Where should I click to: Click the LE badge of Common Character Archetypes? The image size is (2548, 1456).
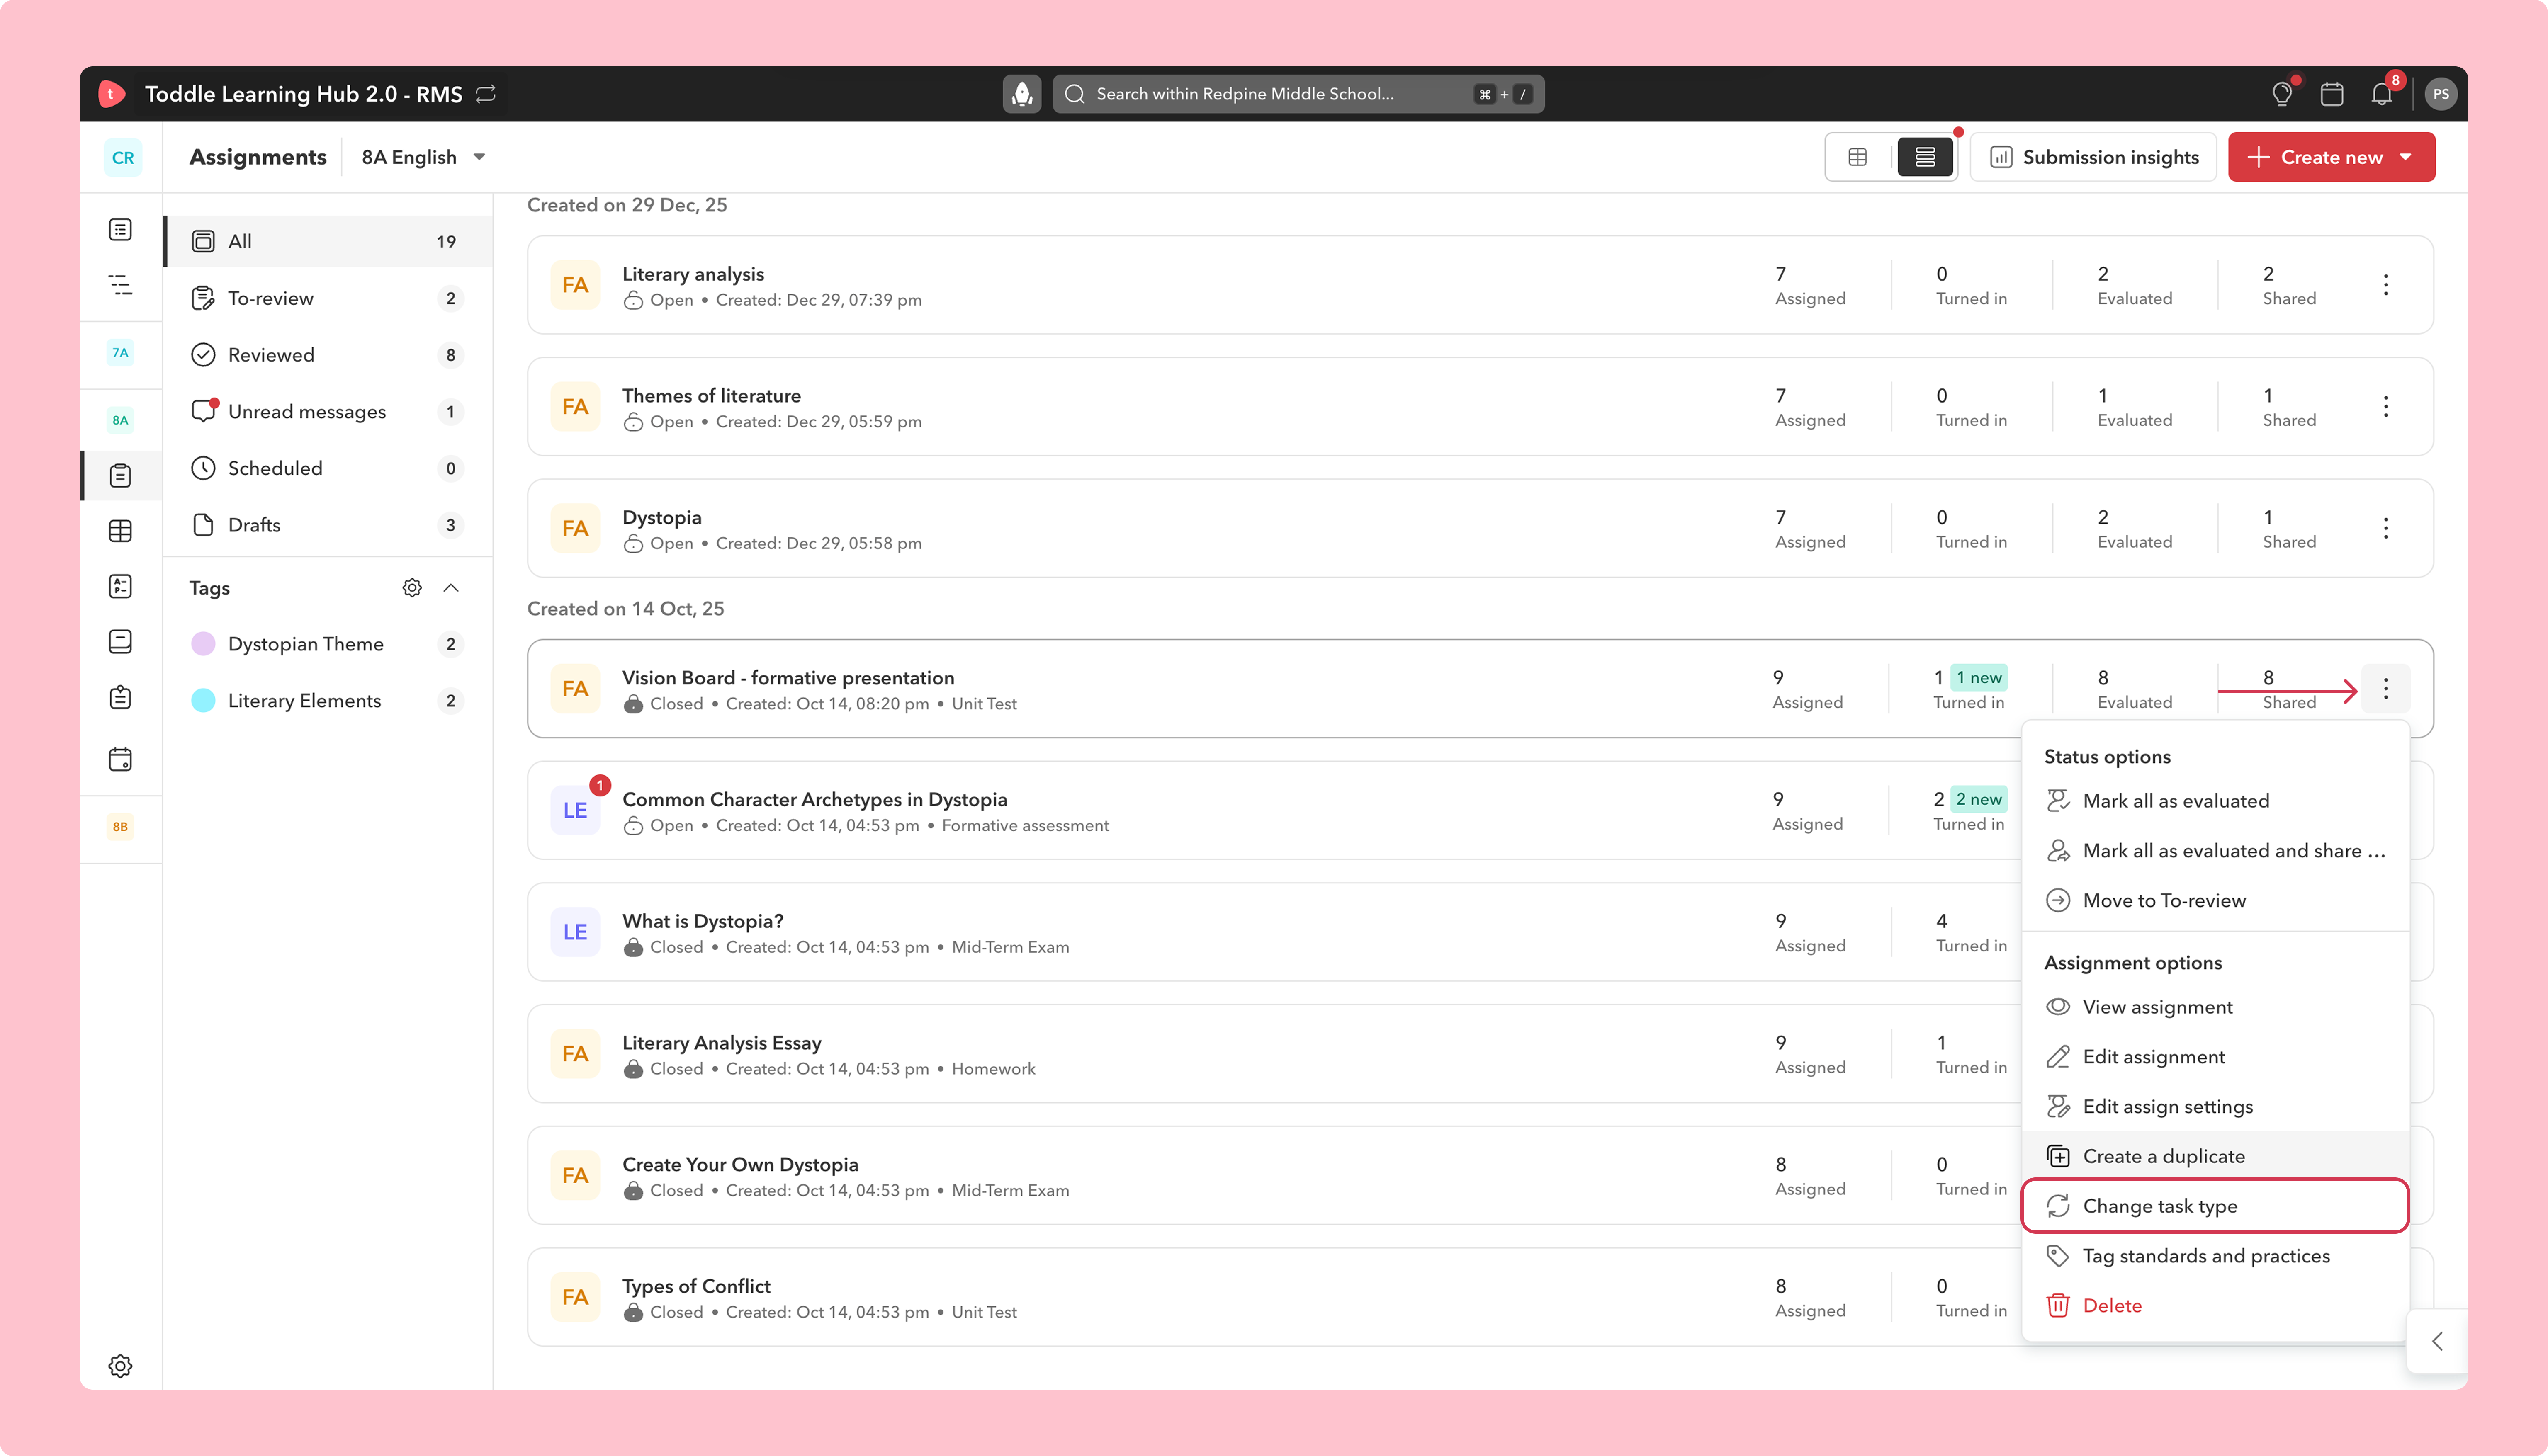(x=575, y=811)
